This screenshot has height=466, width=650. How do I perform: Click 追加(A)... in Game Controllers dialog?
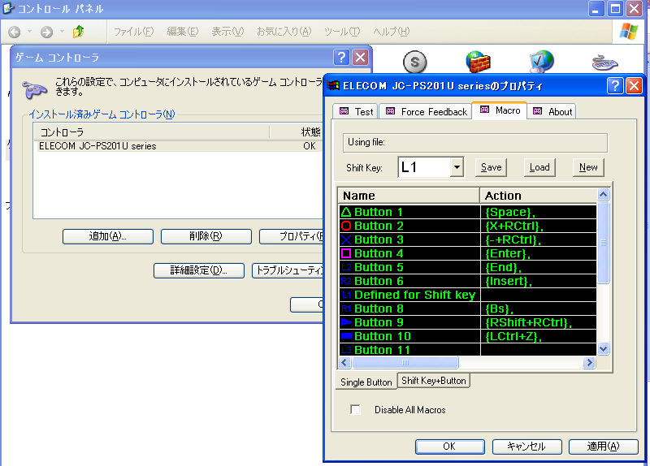tap(108, 236)
